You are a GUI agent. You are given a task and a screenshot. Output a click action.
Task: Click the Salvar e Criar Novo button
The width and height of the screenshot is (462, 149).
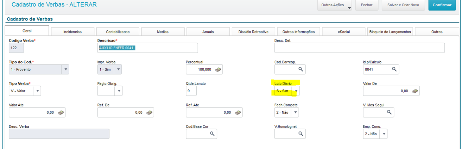tap(403, 5)
